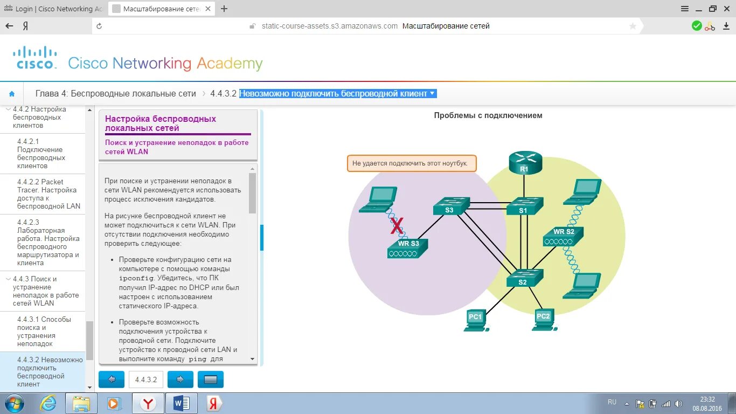Click the text panel scrollbar thumb
The image size is (736, 414).
[x=252, y=192]
